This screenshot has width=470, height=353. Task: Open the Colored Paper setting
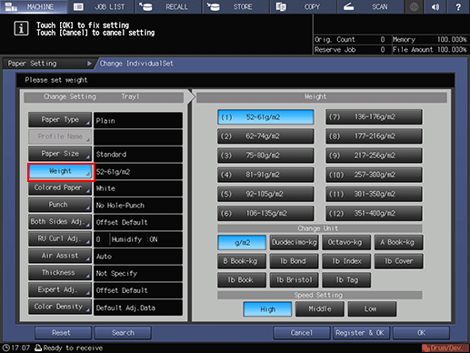coord(60,187)
